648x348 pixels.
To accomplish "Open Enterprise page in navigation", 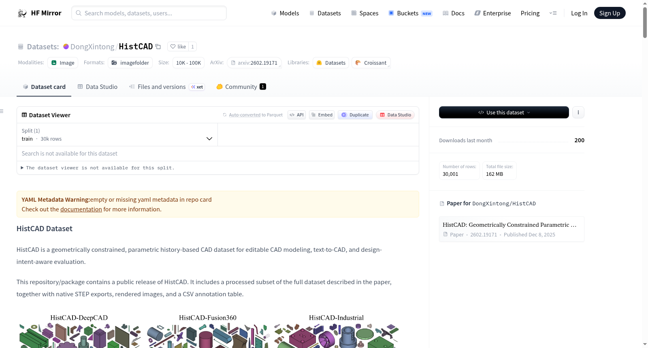I will (493, 13).
